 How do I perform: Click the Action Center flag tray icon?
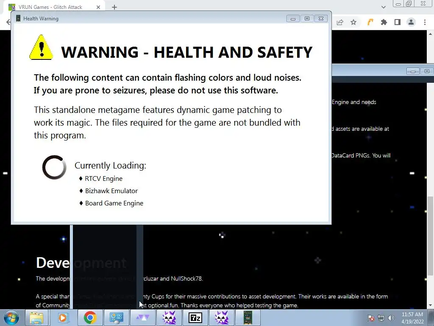pyautogui.click(x=371, y=318)
